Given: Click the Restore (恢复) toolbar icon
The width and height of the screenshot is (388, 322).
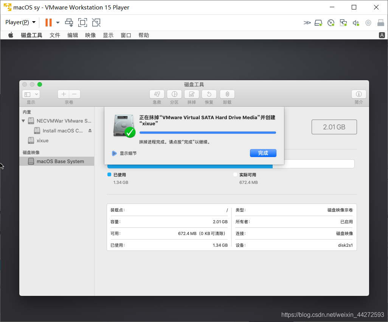Looking at the screenshot, I should (209, 94).
